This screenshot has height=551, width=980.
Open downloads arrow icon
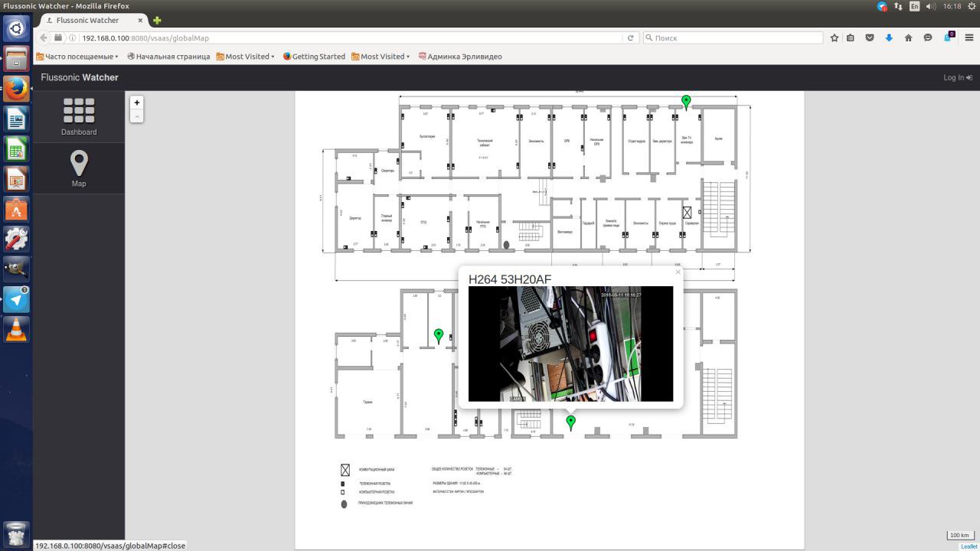pos(889,37)
